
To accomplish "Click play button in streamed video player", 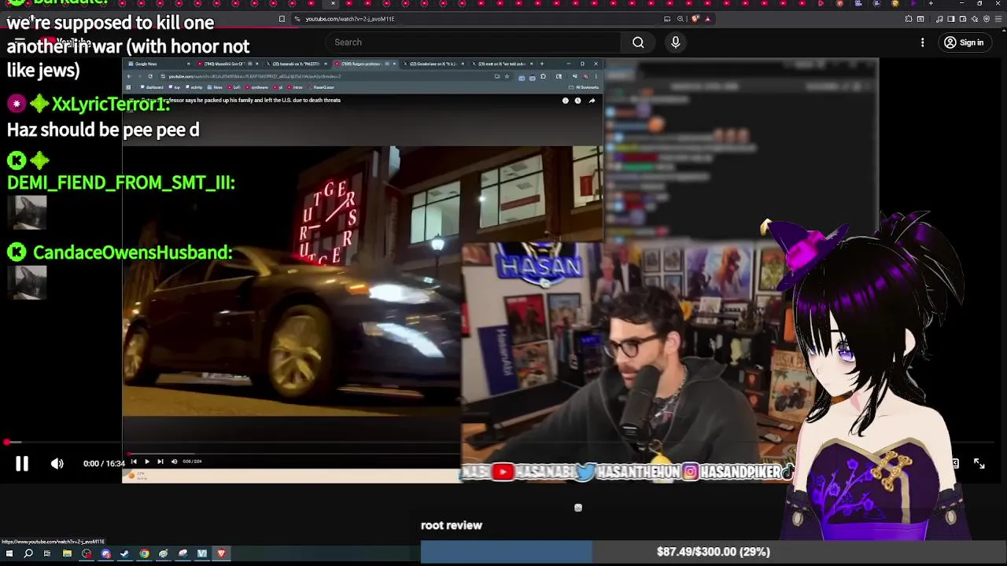I will click(146, 461).
